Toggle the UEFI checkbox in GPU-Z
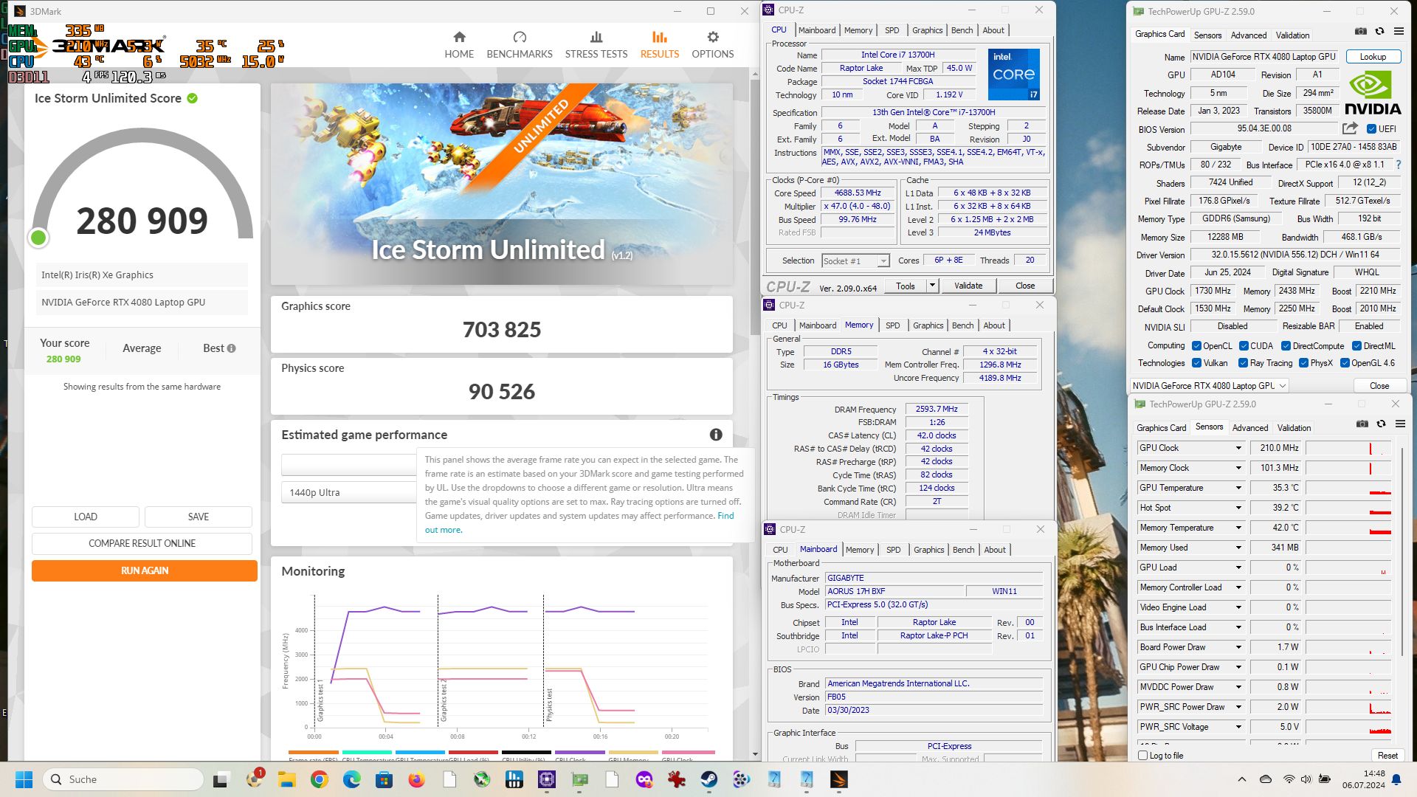Image resolution: width=1417 pixels, height=797 pixels. tap(1371, 128)
